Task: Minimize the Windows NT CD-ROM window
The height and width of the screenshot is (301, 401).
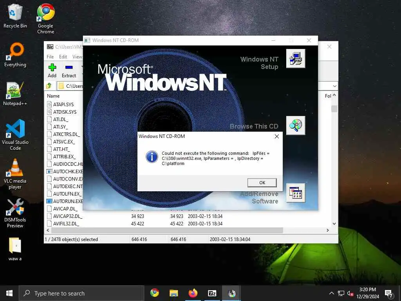Action: [x=273, y=40]
